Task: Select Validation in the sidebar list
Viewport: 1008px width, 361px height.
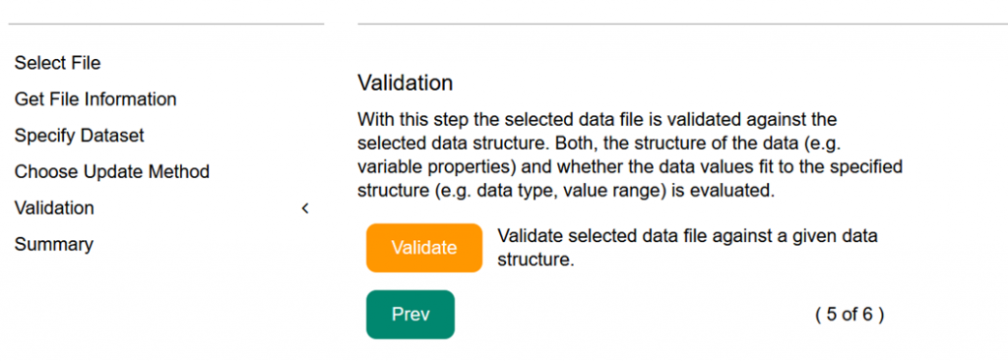Action: (54, 209)
